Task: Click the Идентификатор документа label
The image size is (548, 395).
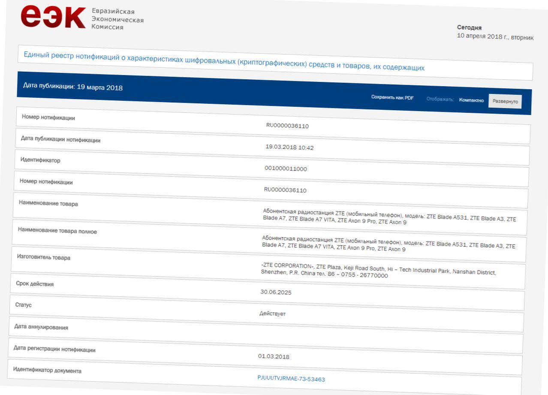Action: pyautogui.click(x=47, y=371)
